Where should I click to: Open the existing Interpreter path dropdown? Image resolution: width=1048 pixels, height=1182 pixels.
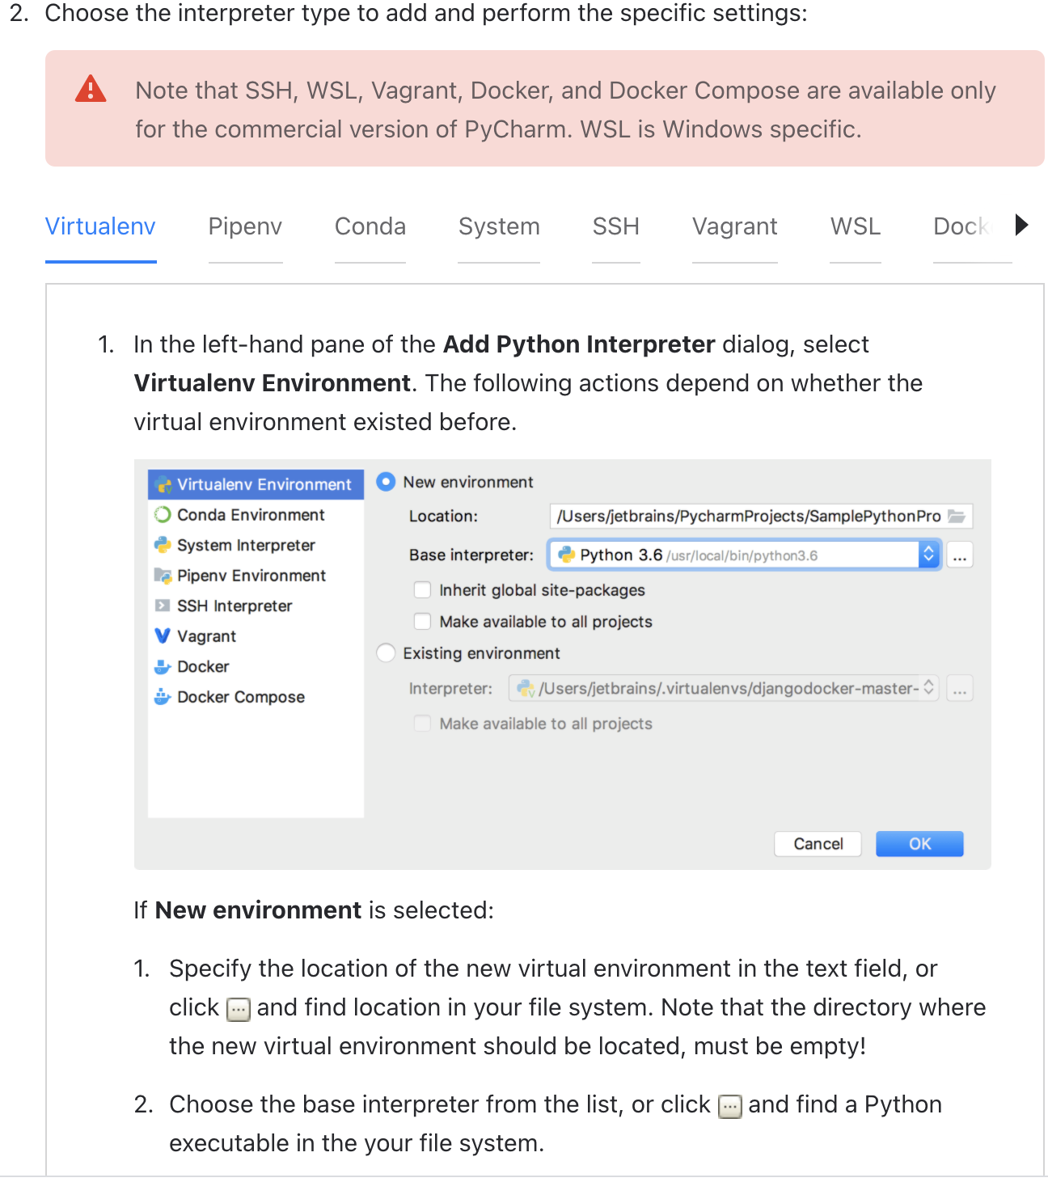click(928, 688)
